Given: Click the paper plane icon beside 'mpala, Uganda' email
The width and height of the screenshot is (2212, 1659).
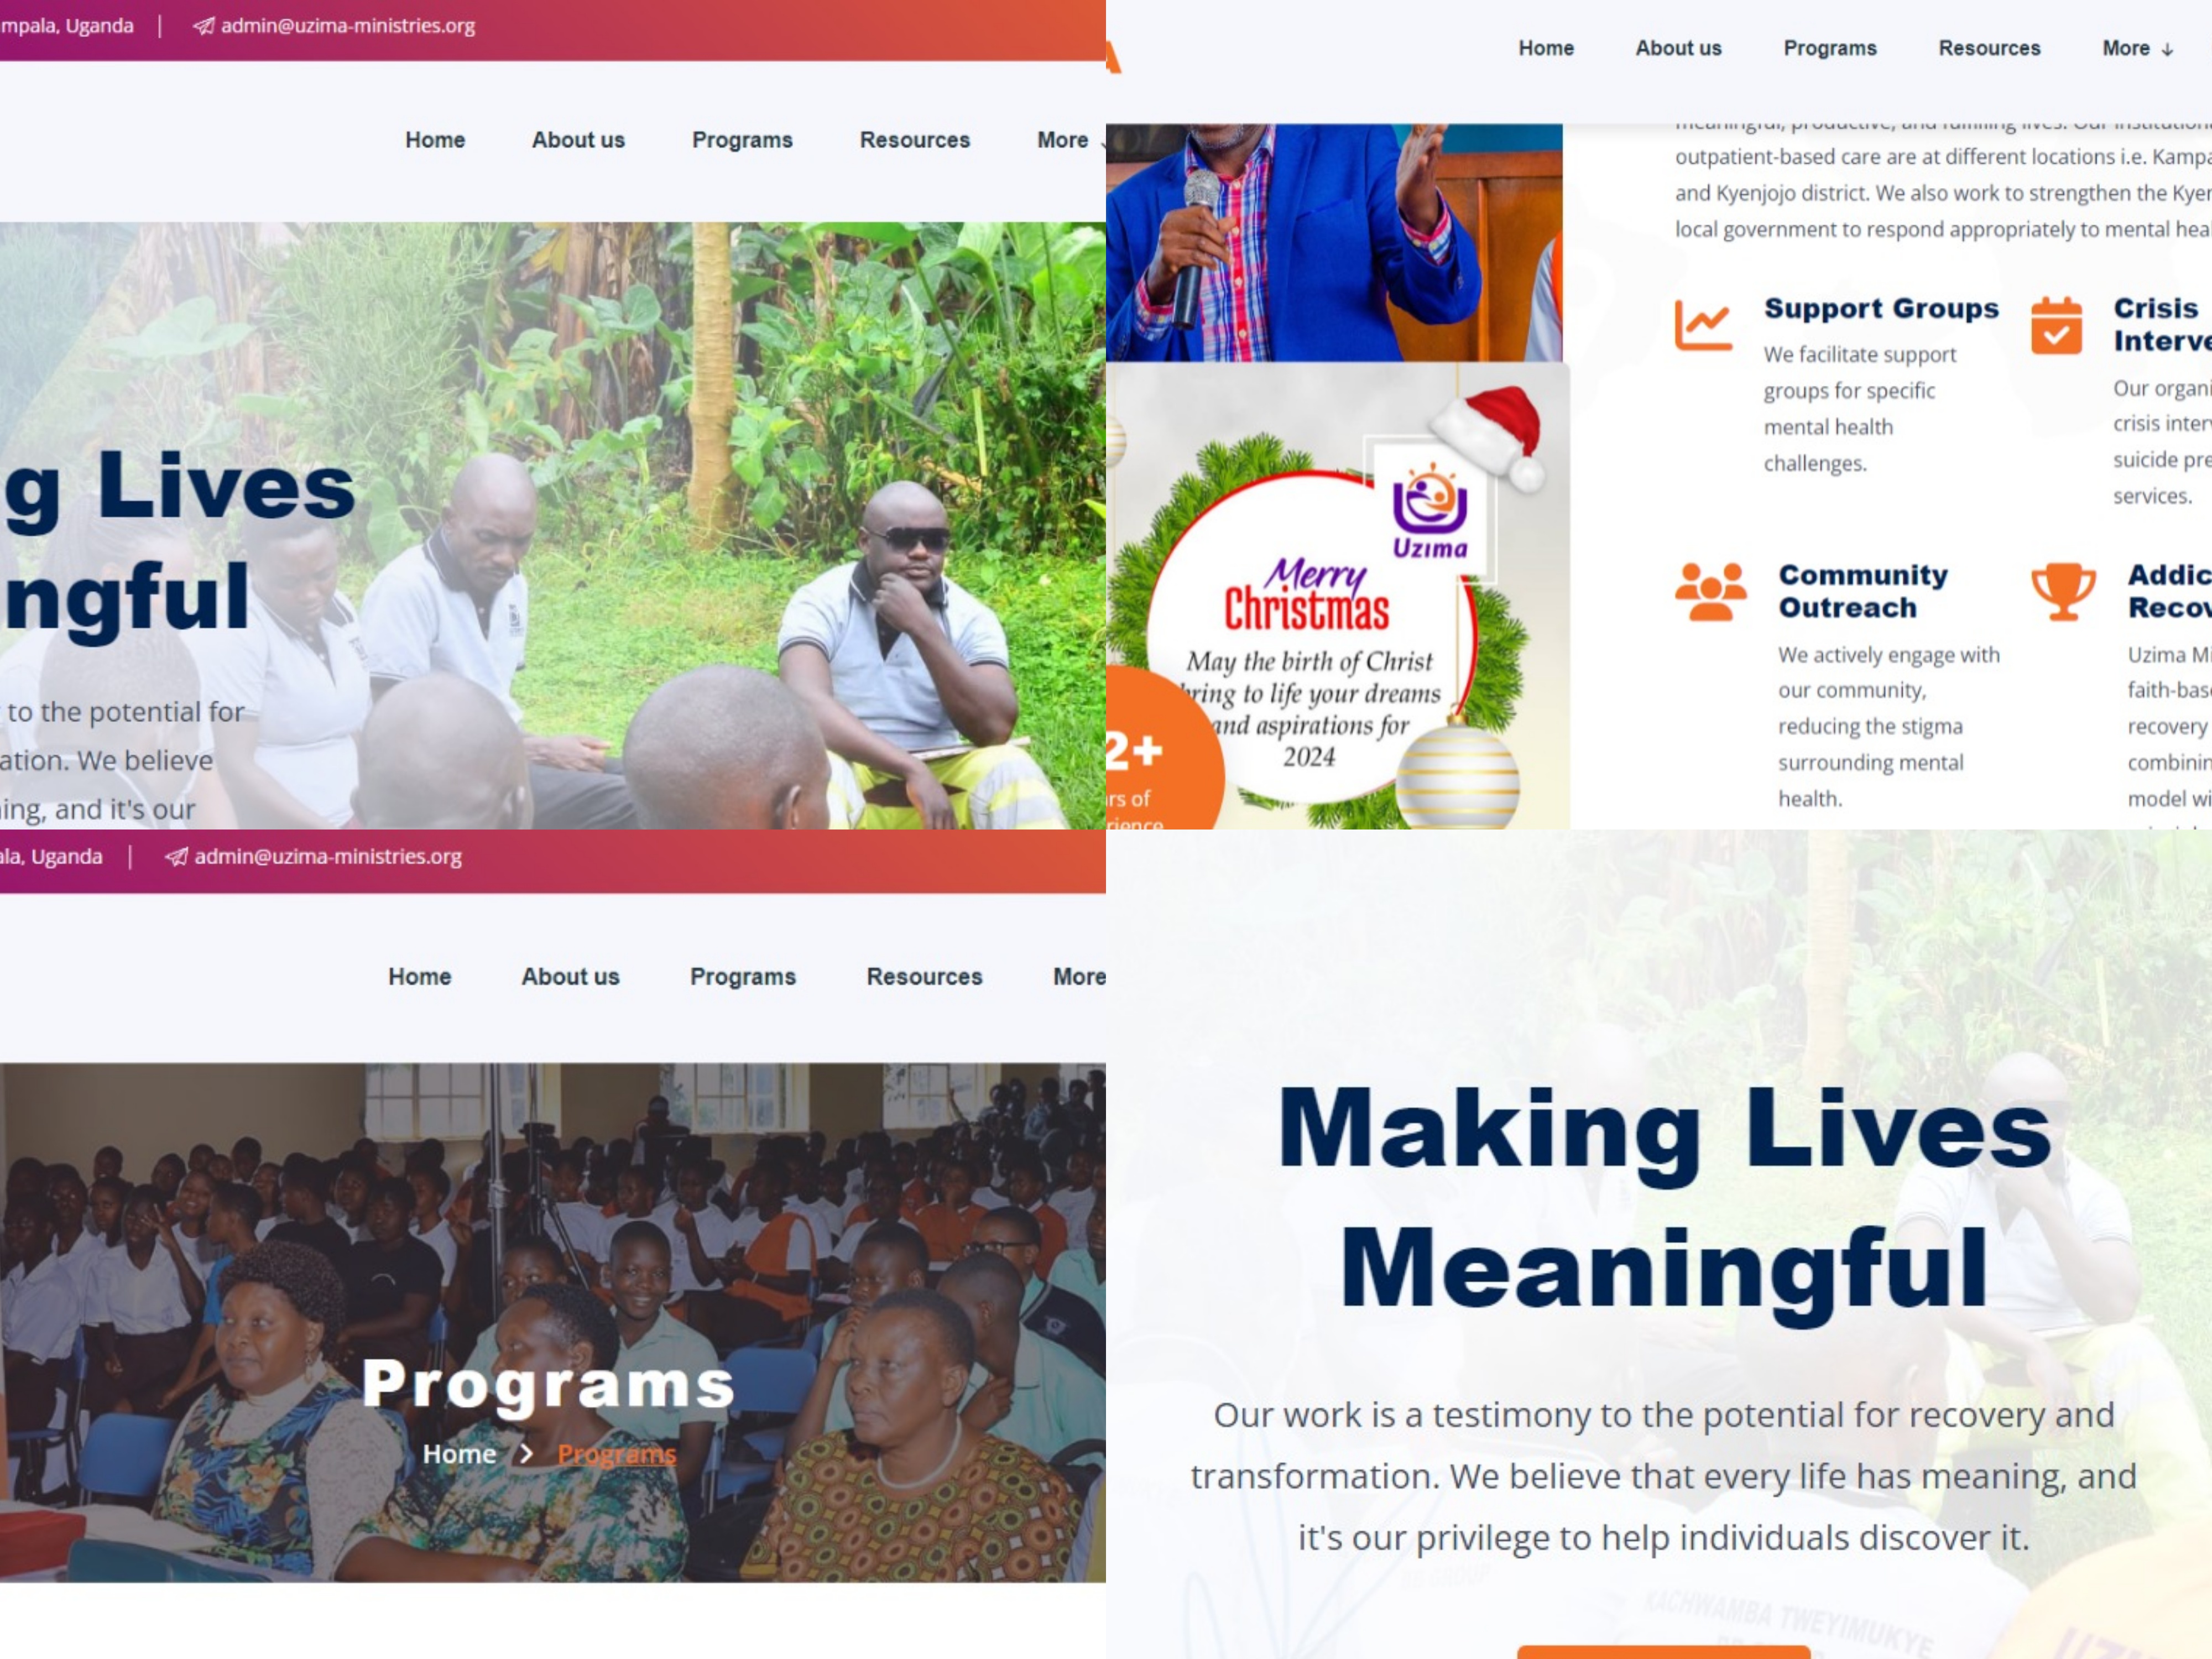Looking at the screenshot, I should (x=203, y=26).
